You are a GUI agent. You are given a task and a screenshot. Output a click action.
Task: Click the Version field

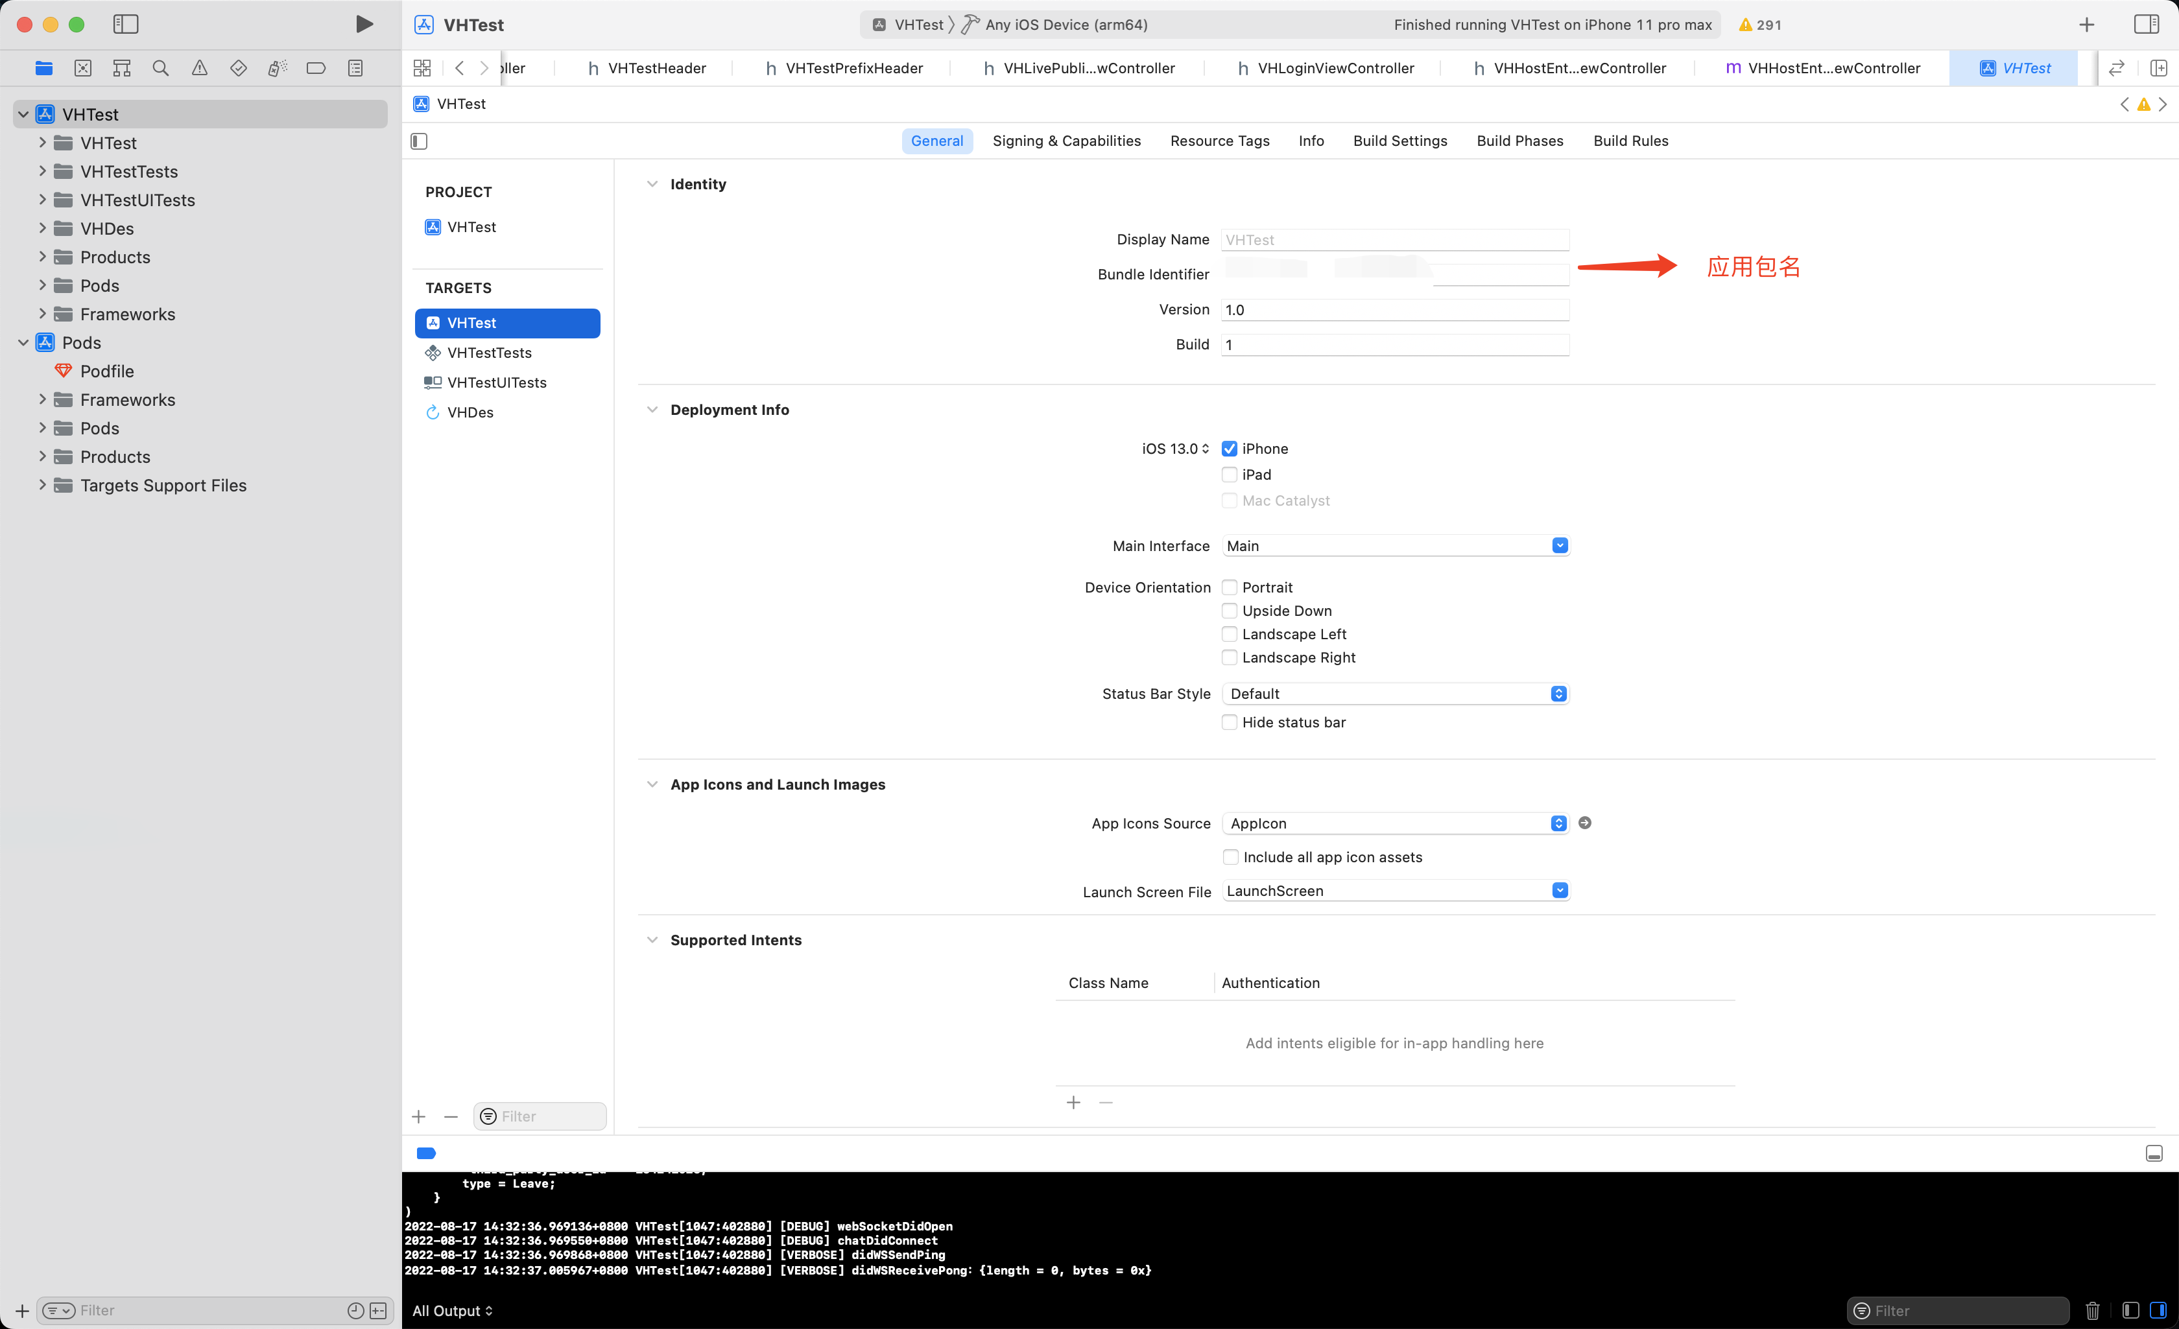click(1396, 309)
